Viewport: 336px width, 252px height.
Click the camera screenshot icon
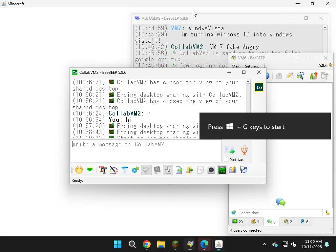(211, 170)
